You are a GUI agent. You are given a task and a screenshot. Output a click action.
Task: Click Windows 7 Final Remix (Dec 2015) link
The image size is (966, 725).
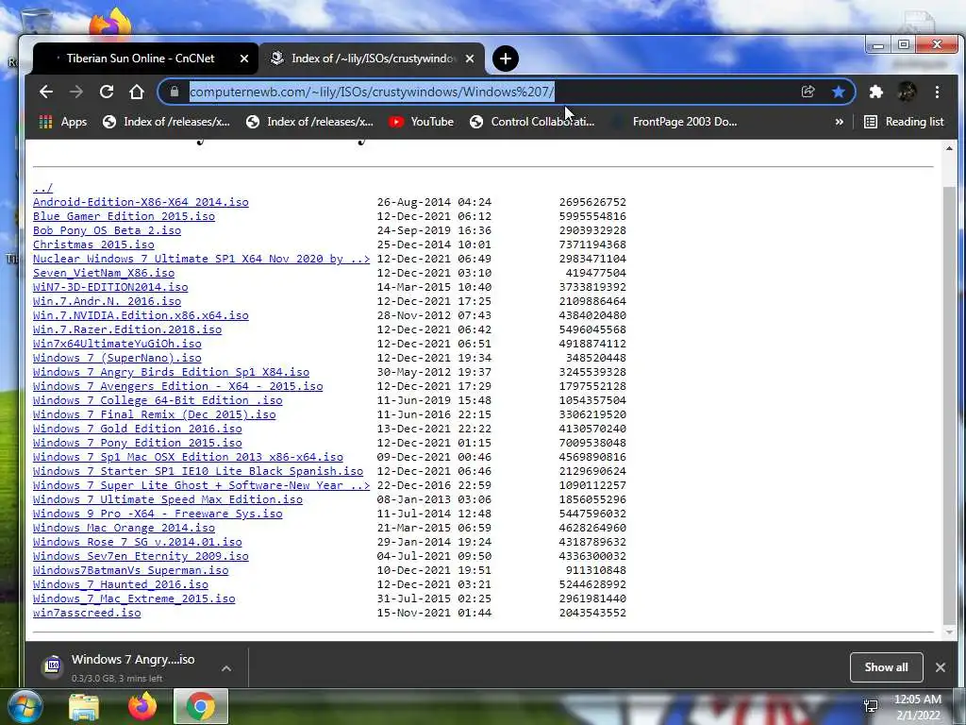154,415
